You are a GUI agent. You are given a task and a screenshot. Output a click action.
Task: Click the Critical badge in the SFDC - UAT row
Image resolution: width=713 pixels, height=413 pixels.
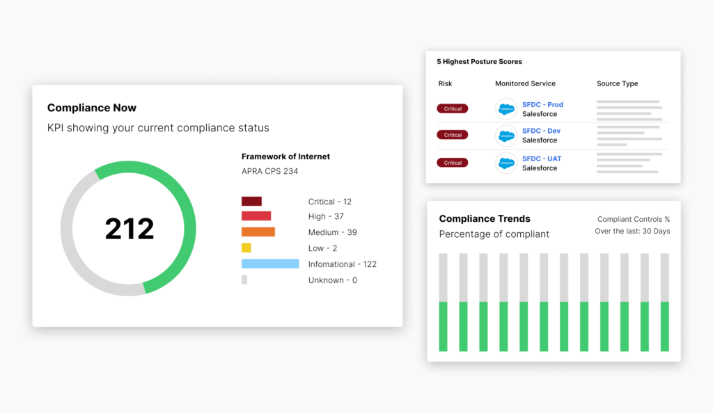tap(453, 163)
